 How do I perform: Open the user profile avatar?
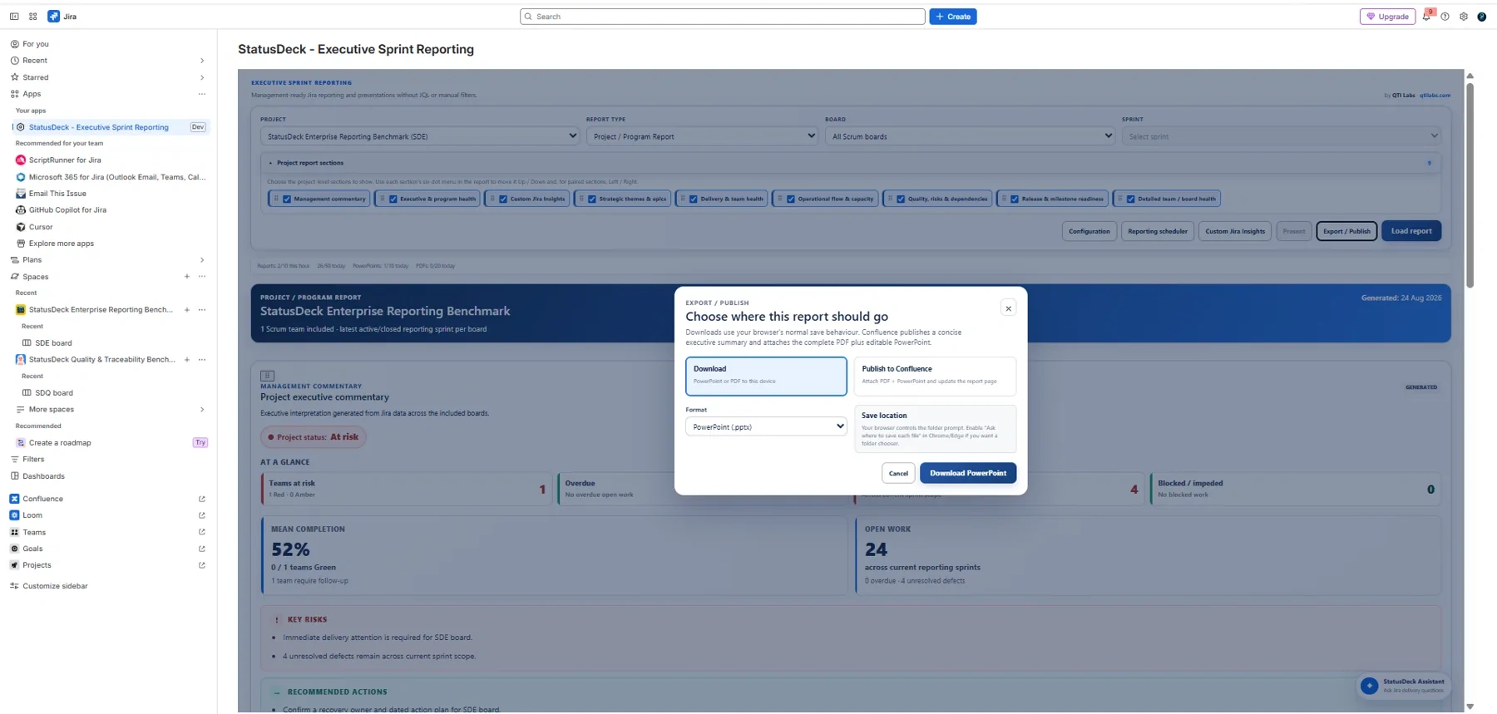[x=1481, y=17]
